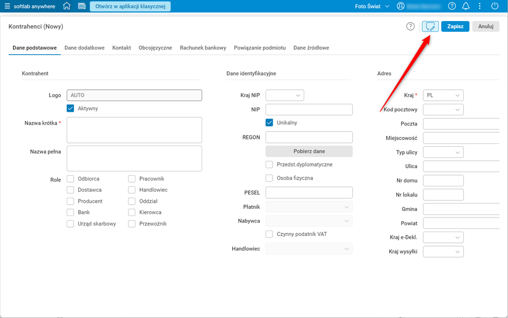Enable the Odbiorca role checkbox

coord(70,179)
